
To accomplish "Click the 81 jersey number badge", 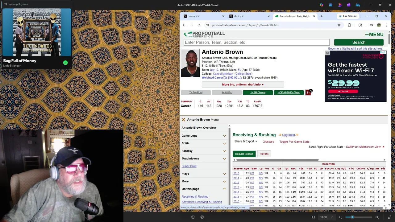I will click(308, 92).
